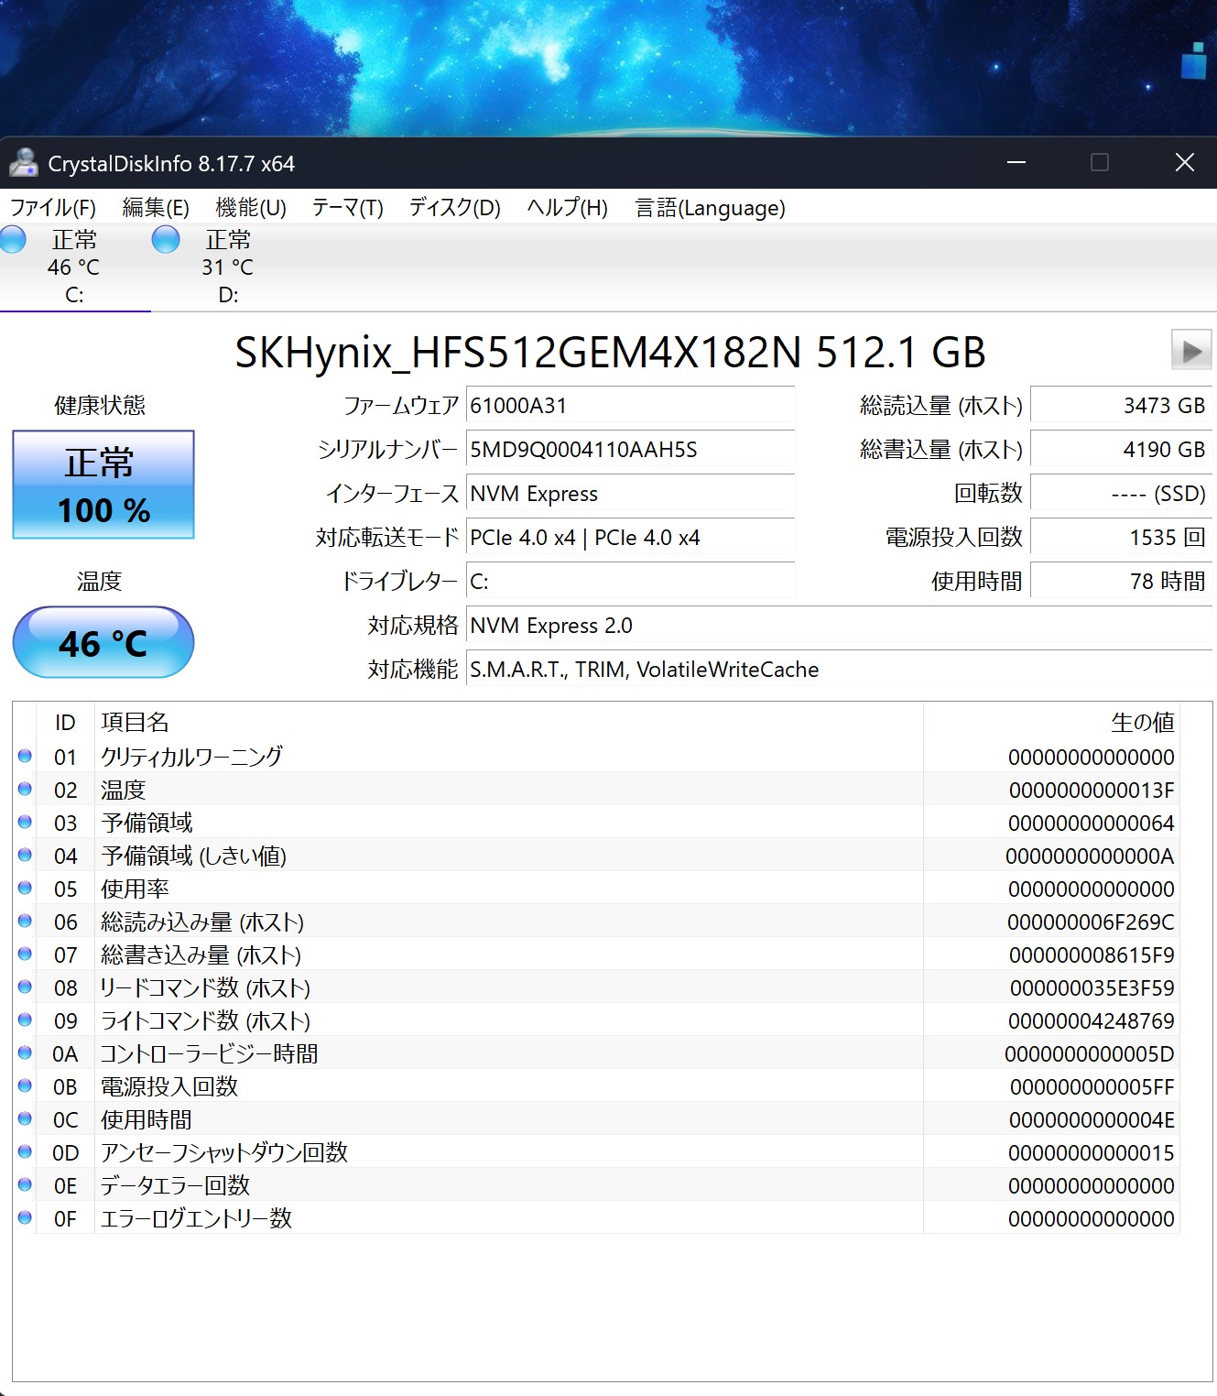
Task: Click status dot for データエラー回数 row
Action: coord(25,1185)
